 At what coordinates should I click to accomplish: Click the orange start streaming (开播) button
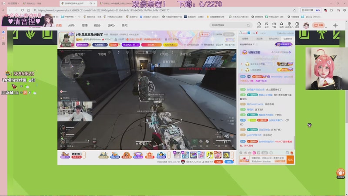318,25
